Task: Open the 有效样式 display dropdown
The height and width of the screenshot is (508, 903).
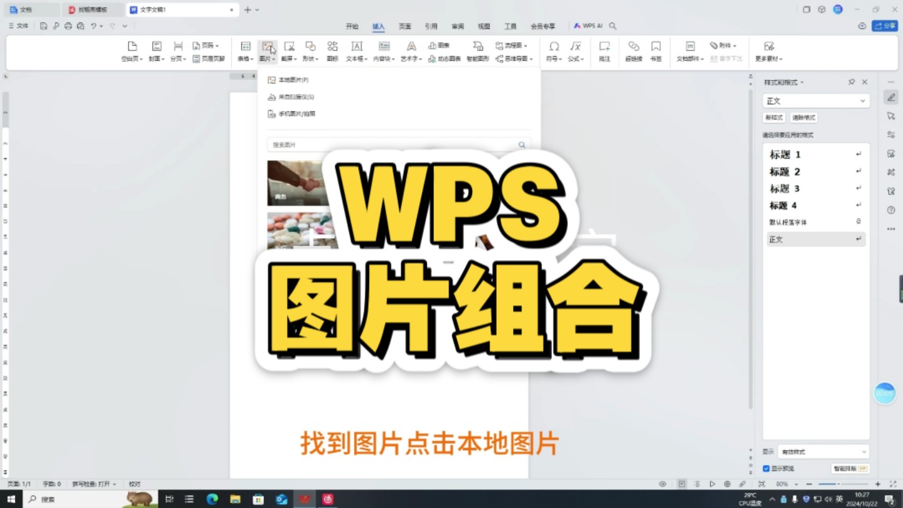Action: (x=823, y=451)
